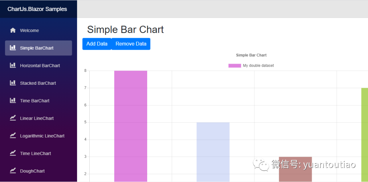368x182 pixels.
Task: Click the bar chart icon next to Horizontal BarChart
Action: [13, 65]
